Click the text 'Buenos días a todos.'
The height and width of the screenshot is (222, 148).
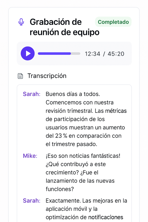coord(73,94)
